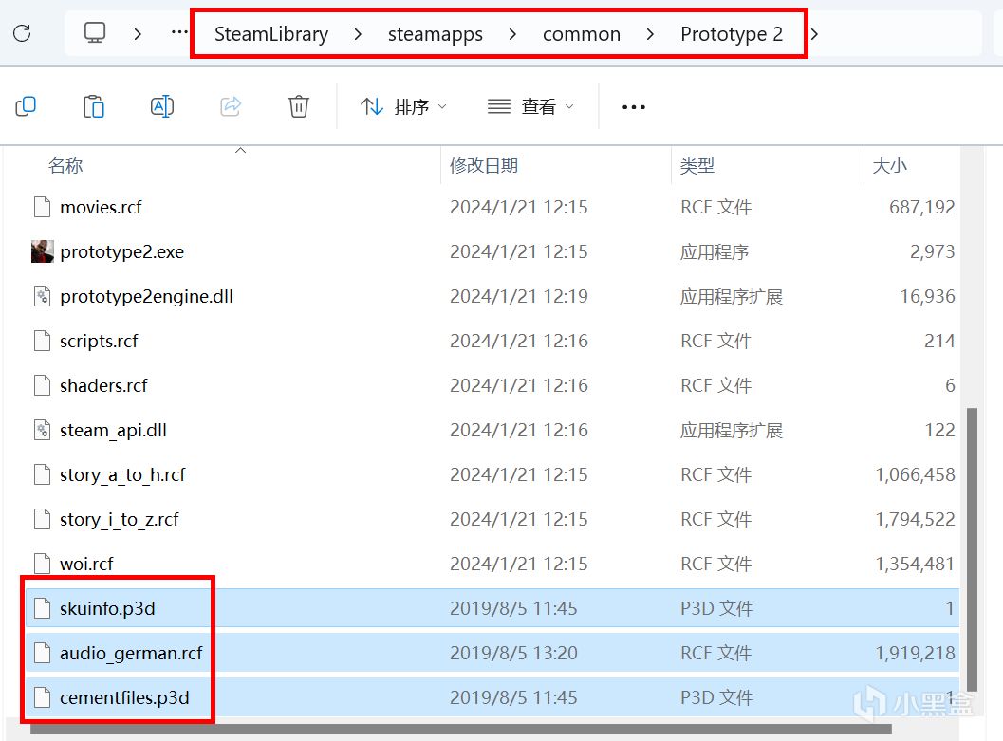This screenshot has width=1003, height=741.
Task: Click the refresh icon in the address bar
Action: [22, 33]
